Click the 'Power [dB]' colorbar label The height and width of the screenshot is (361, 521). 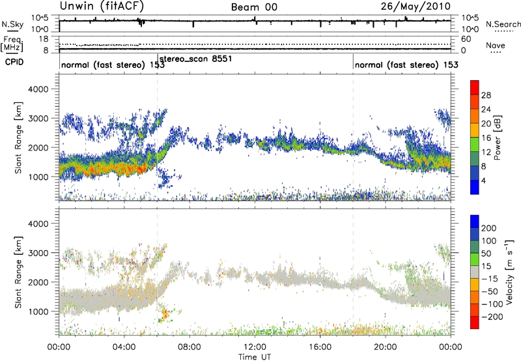coord(497,137)
